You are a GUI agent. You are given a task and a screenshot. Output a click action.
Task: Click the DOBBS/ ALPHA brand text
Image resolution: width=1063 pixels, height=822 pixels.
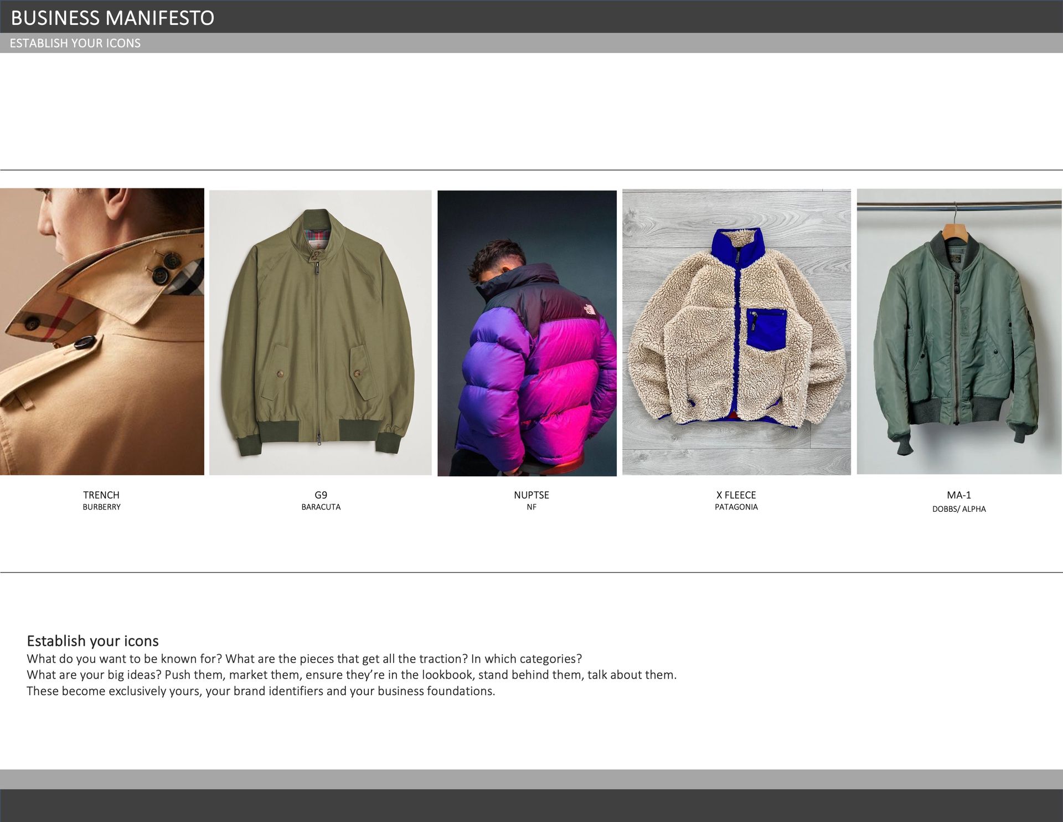(x=959, y=509)
